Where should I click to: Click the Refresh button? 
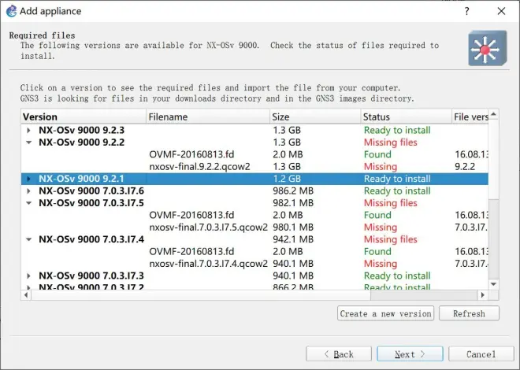(469, 313)
